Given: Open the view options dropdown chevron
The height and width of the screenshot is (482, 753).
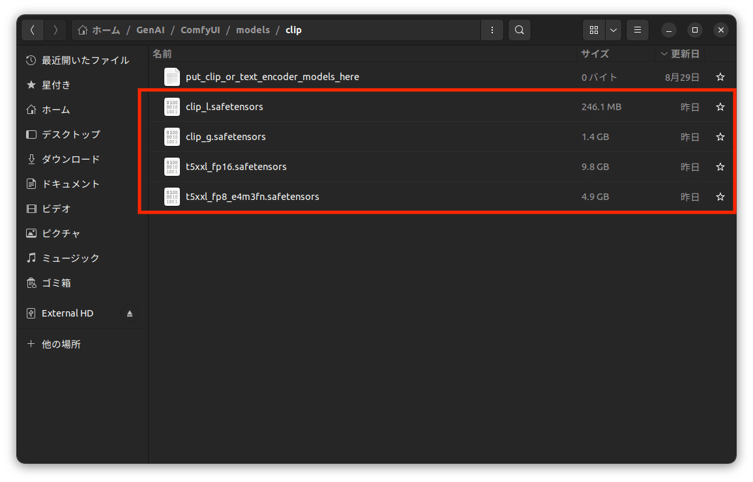Looking at the screenshot, I should click(x=613, y=29).
